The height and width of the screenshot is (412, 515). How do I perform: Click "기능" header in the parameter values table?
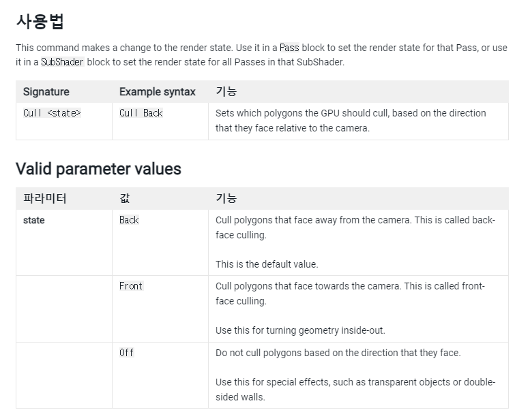(x=226, y=198)
